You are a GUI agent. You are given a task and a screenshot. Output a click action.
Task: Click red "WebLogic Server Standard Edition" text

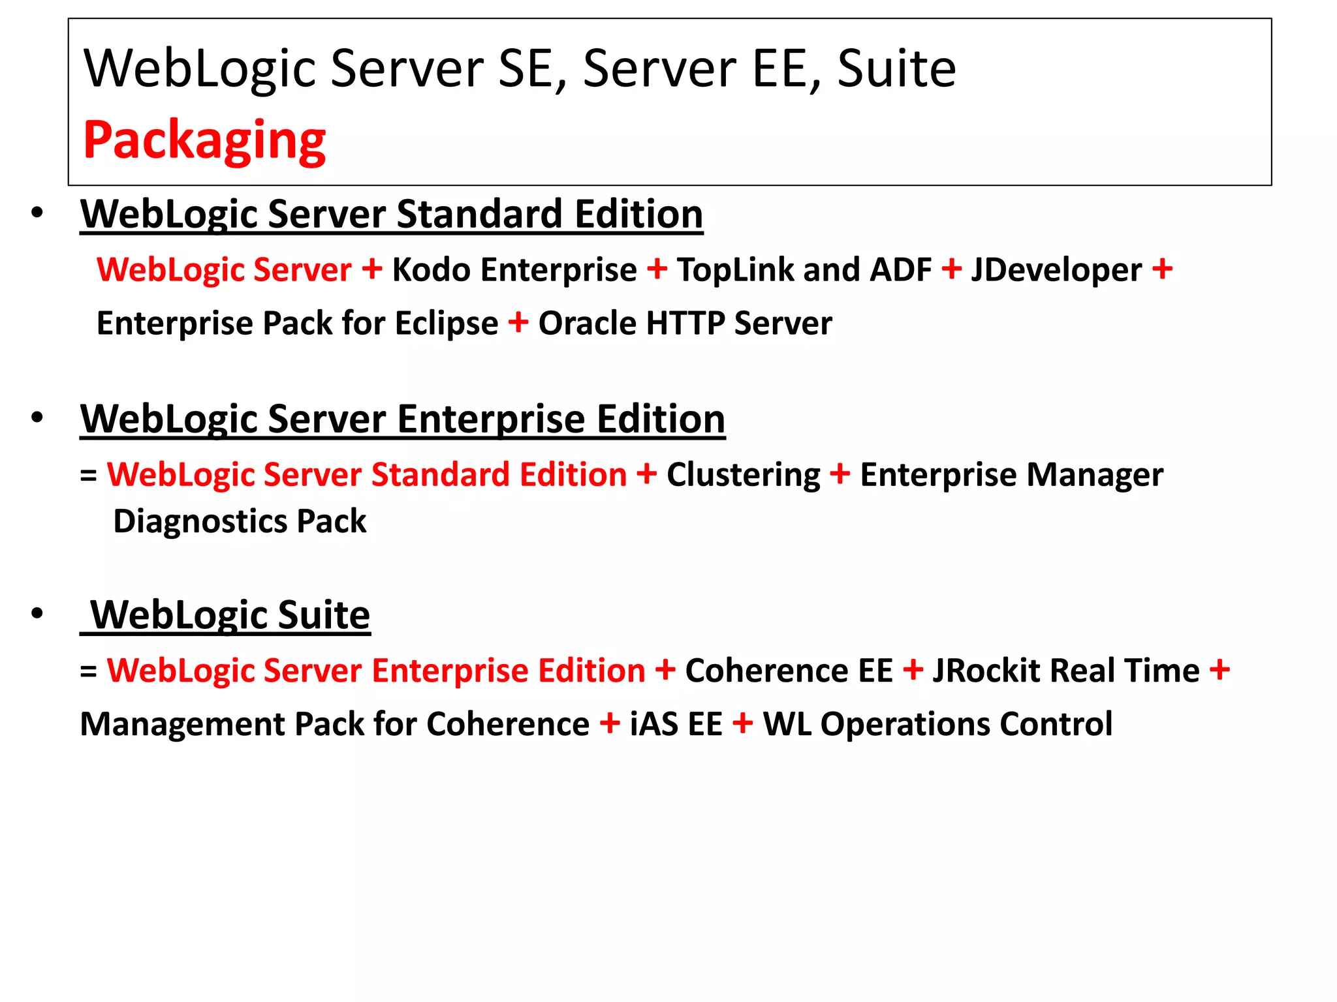click(x=367, y=474)
